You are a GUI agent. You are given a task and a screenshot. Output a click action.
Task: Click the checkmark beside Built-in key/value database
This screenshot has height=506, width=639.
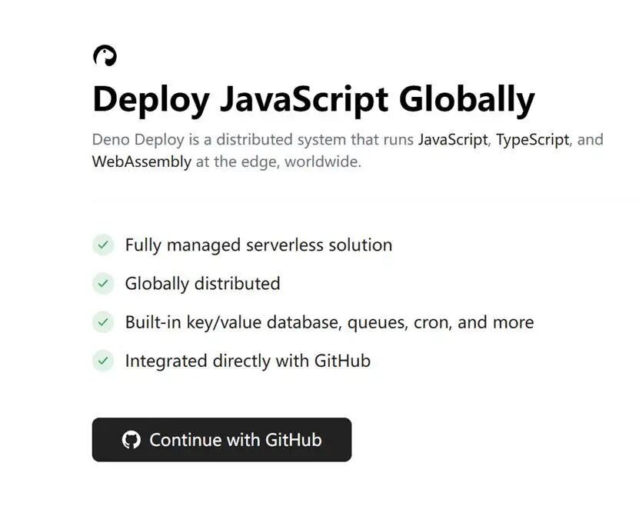tap(103, 321)
